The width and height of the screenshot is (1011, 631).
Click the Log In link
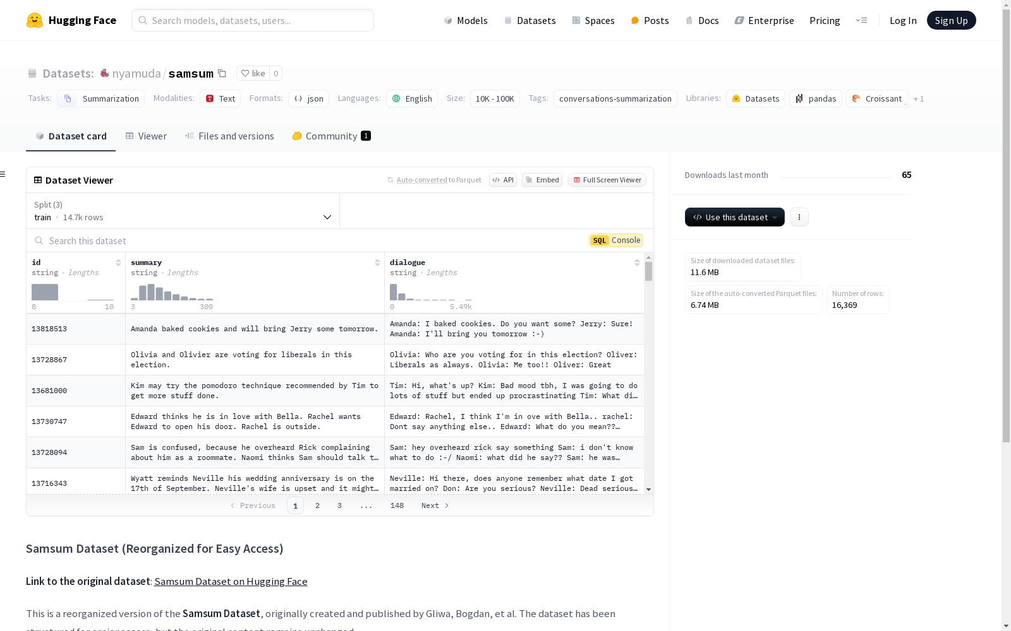coord(903,20)
